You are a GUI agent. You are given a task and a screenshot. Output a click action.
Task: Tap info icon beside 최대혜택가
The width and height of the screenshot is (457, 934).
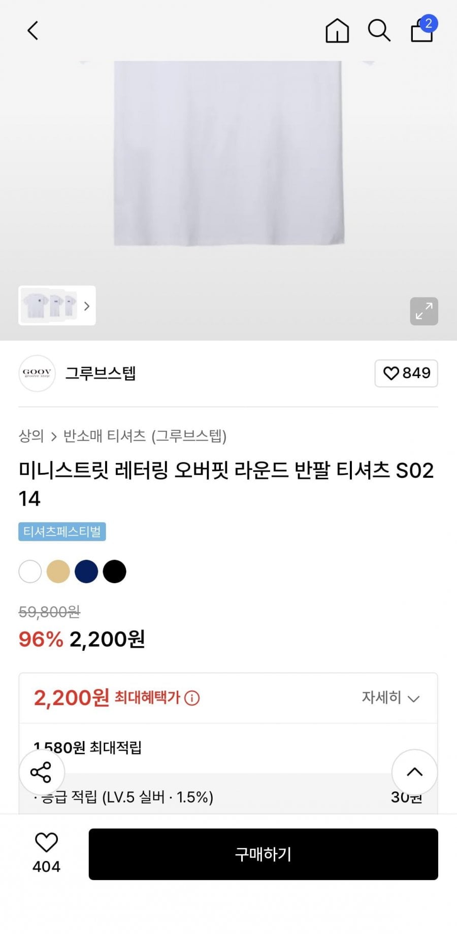click(192, 698)
